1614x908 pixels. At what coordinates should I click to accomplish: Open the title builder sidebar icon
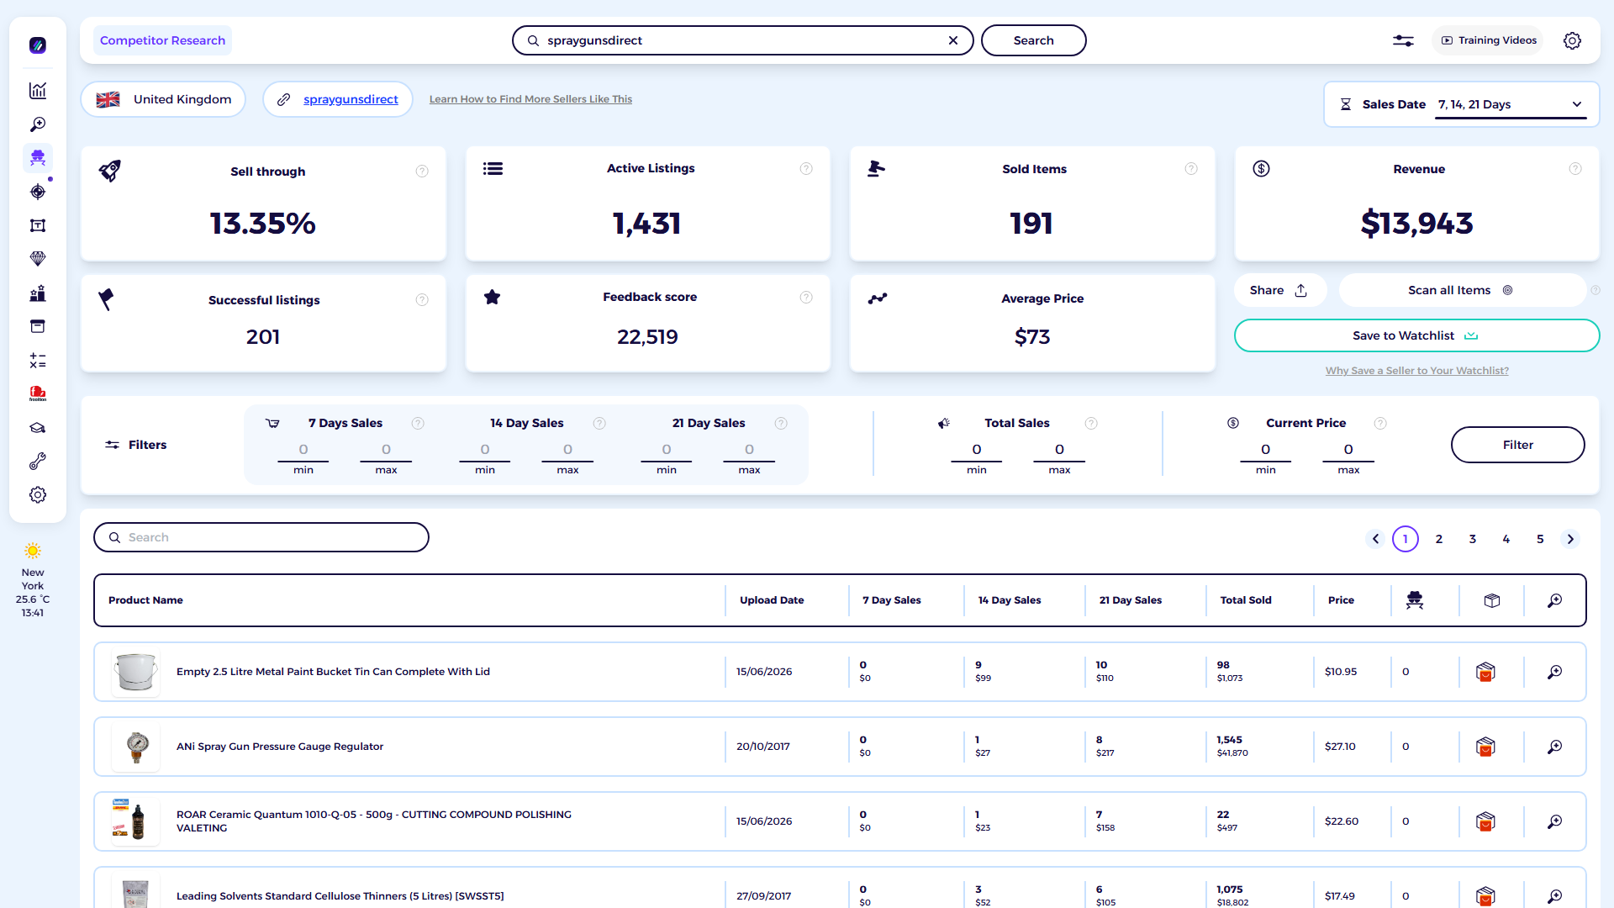[38, 225]
